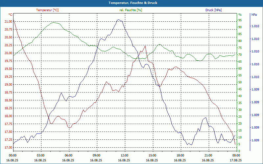
Task: Click the '30' humidity axis value
Action: click(x=240, y=110)
